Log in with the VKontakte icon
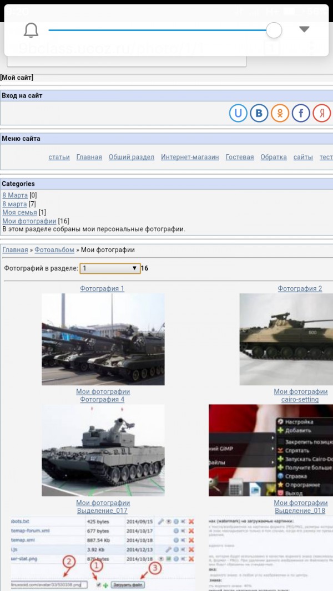The height and width of the screenshot is (591, 333). (x=259, y=113)
